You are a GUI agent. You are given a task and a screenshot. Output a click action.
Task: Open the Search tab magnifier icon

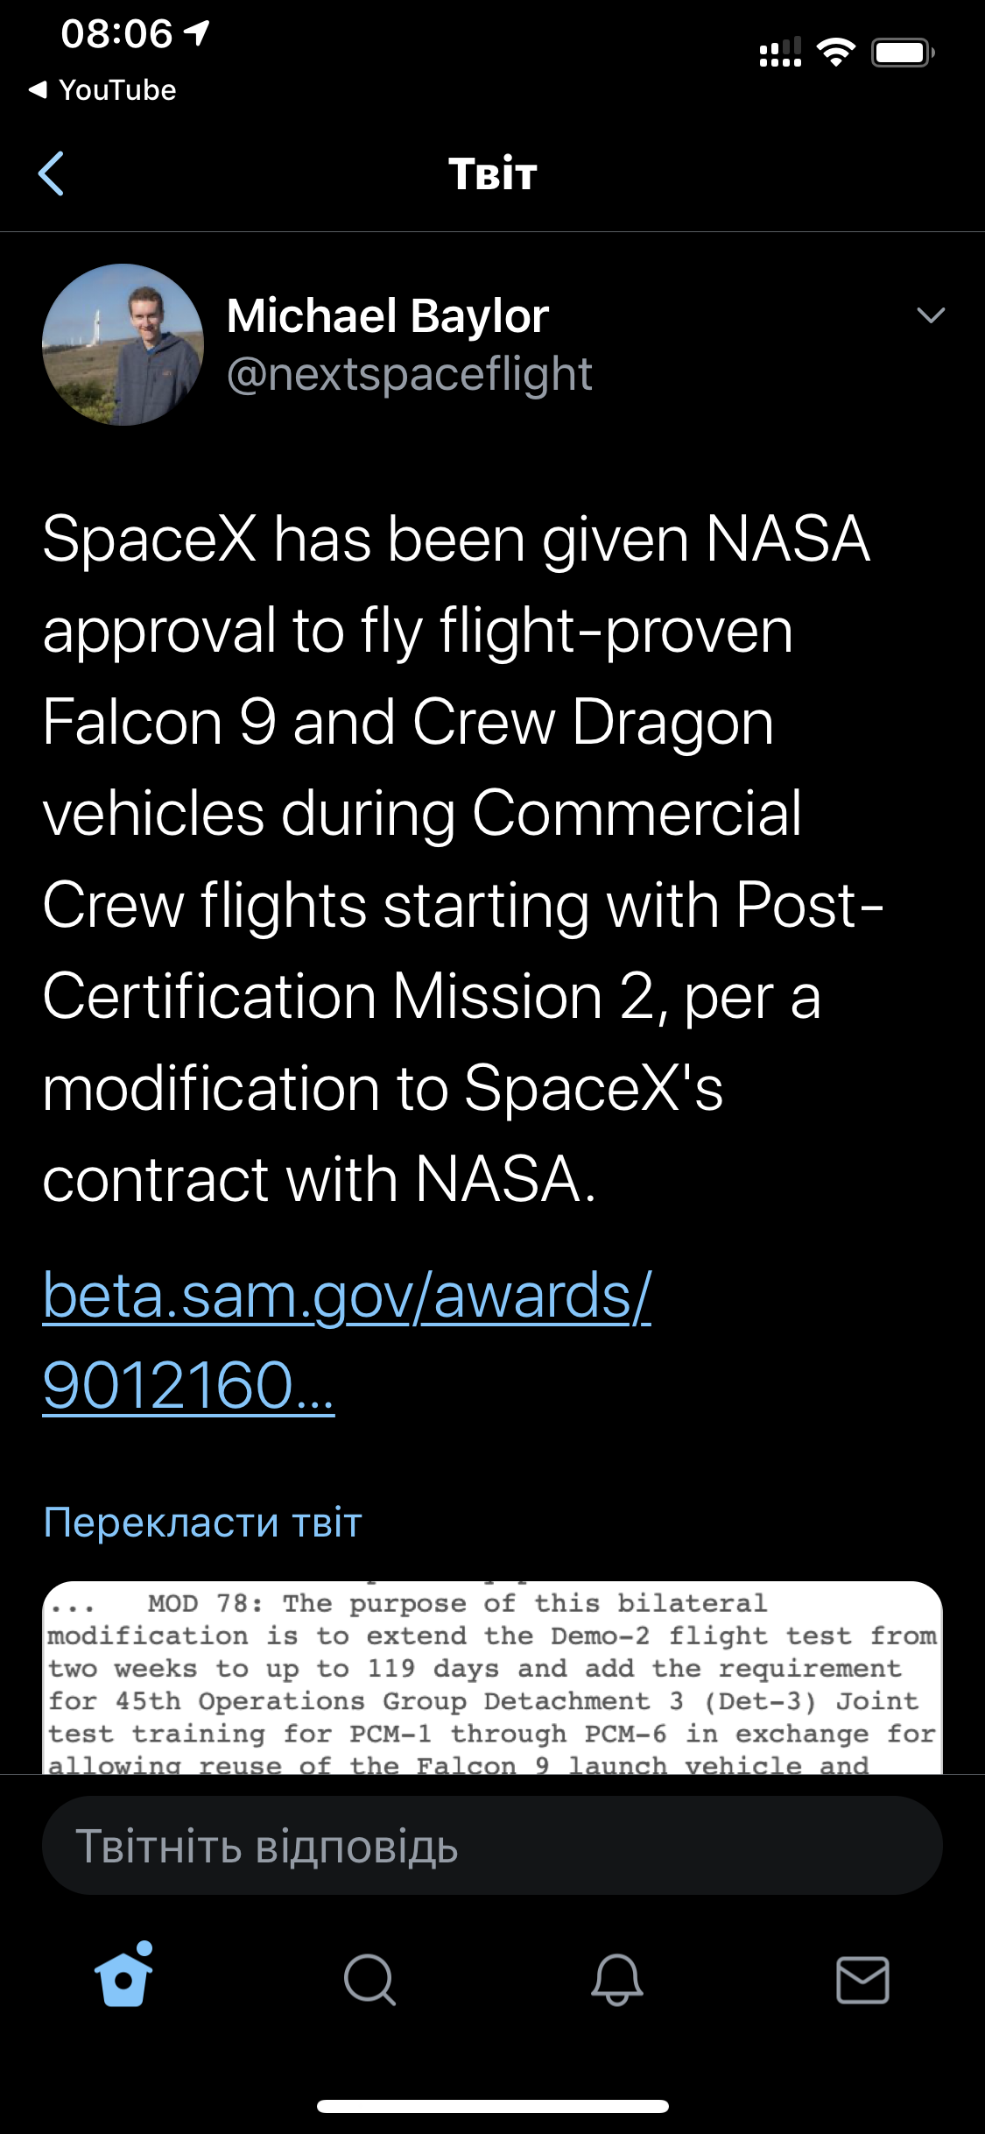click(369, 1980)
